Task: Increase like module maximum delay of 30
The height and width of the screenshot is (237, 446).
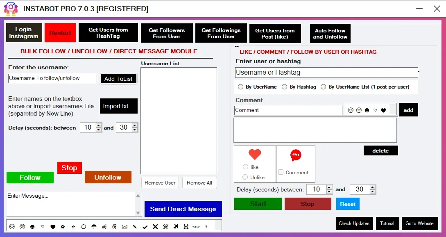Action: click(373, 187)
